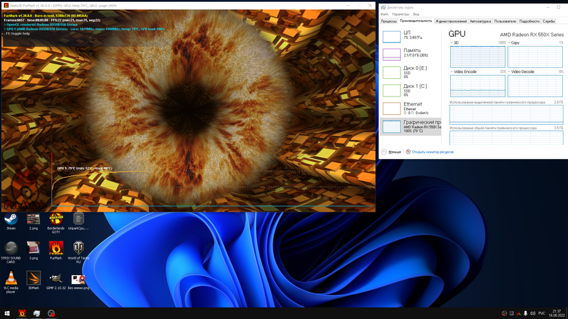Select the Память performance item

pos(411,54)
